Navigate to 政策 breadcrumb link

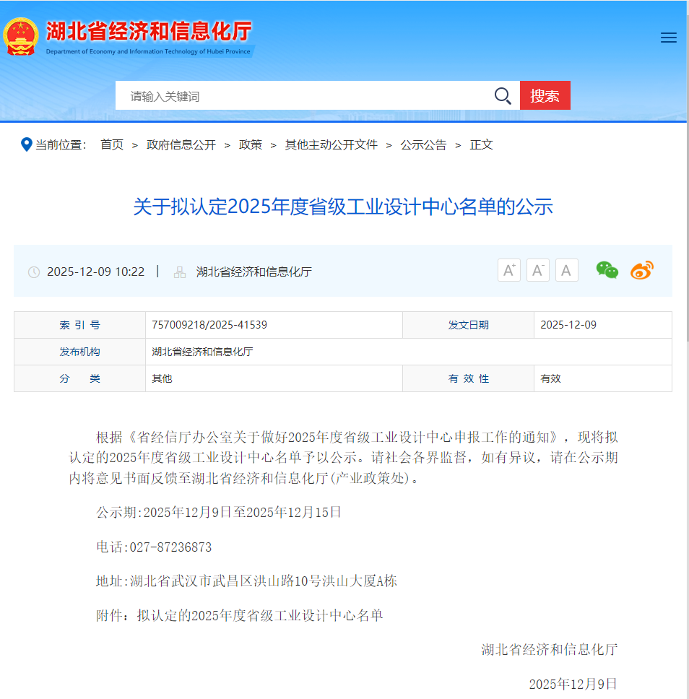[251, 145]
